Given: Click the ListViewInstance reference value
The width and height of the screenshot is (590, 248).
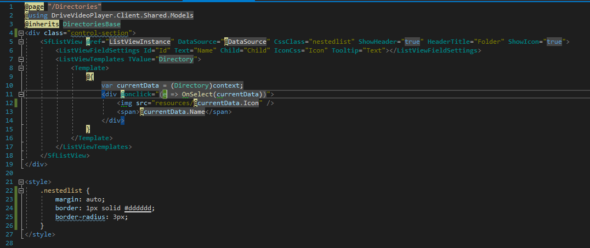Looking at the screenshot, I should coord(140,42).
